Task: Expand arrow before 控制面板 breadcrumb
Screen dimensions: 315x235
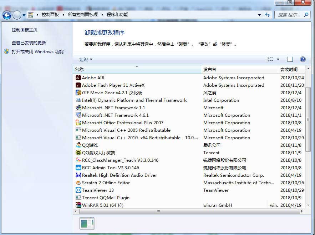Action: point(37,15)
